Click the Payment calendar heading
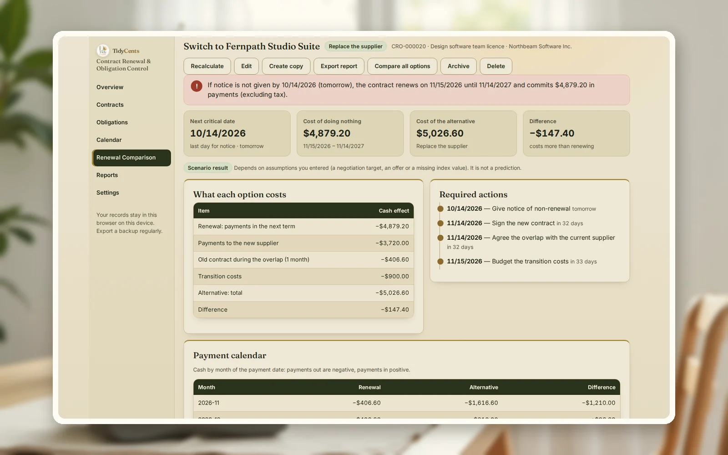This screenshot has height=455, width=728. 230,355
